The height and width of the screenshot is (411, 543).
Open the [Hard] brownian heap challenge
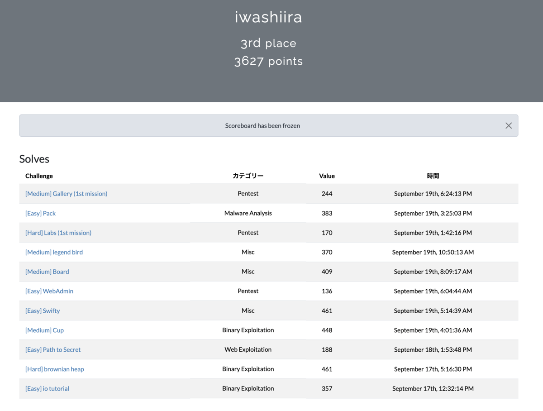click(55, 369)
